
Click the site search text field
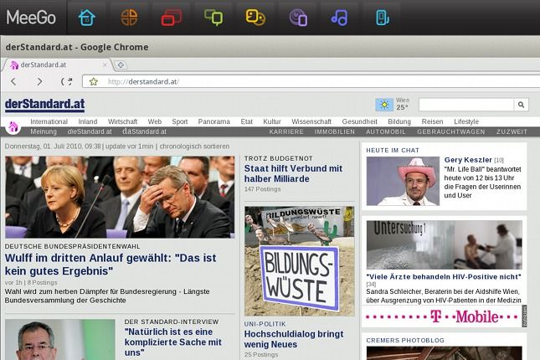click(x=465, y=105)
